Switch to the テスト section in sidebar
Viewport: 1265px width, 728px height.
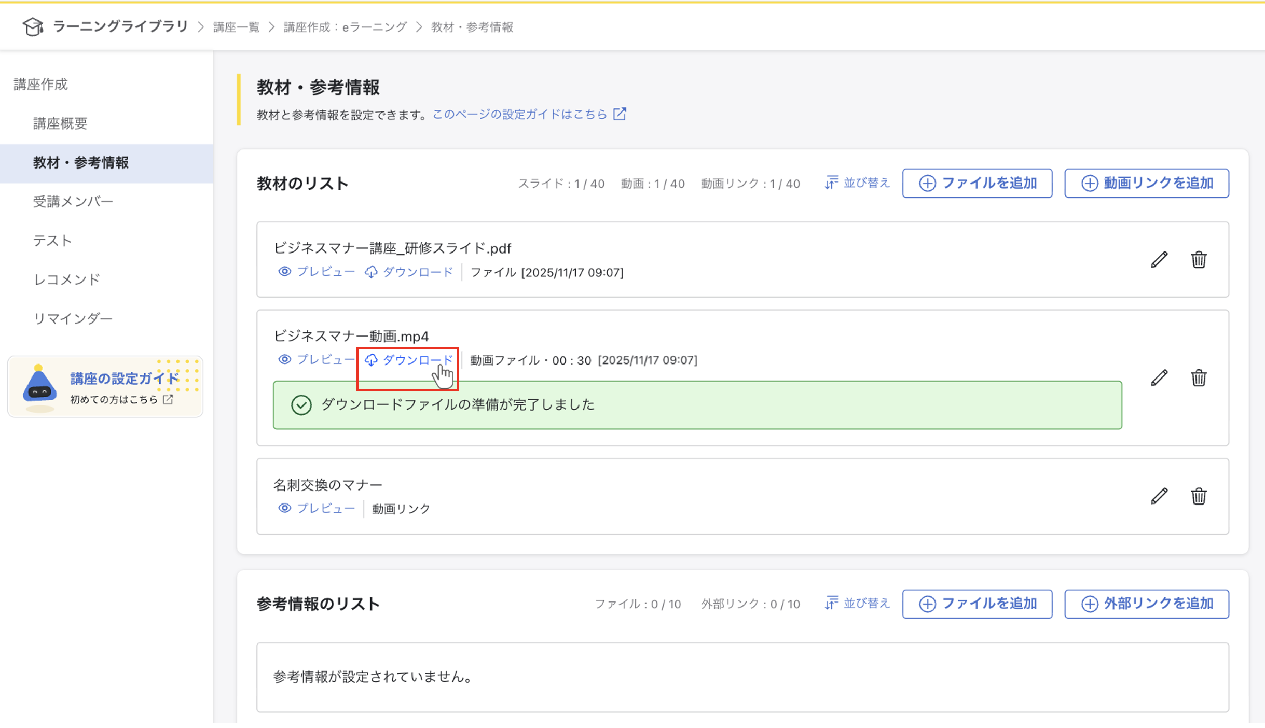[52, 240]
